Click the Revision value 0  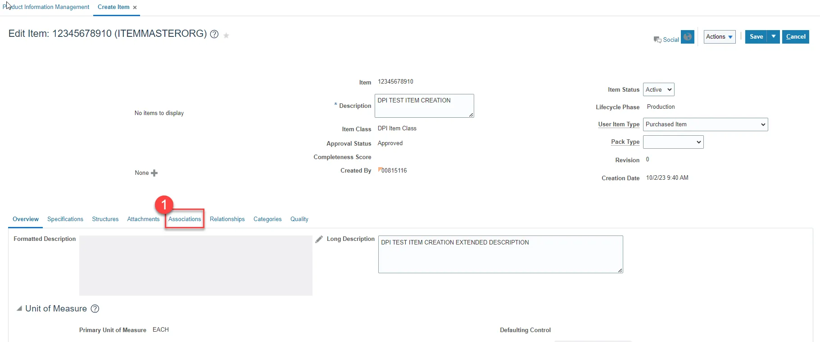648,160
